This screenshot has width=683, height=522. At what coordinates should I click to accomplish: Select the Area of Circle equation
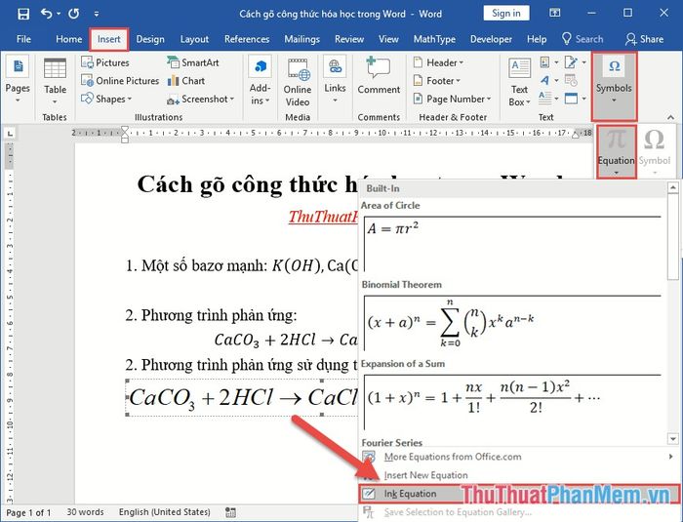point(512,244)
